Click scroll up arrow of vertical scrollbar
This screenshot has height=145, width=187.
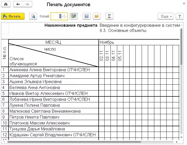(181, 25)
